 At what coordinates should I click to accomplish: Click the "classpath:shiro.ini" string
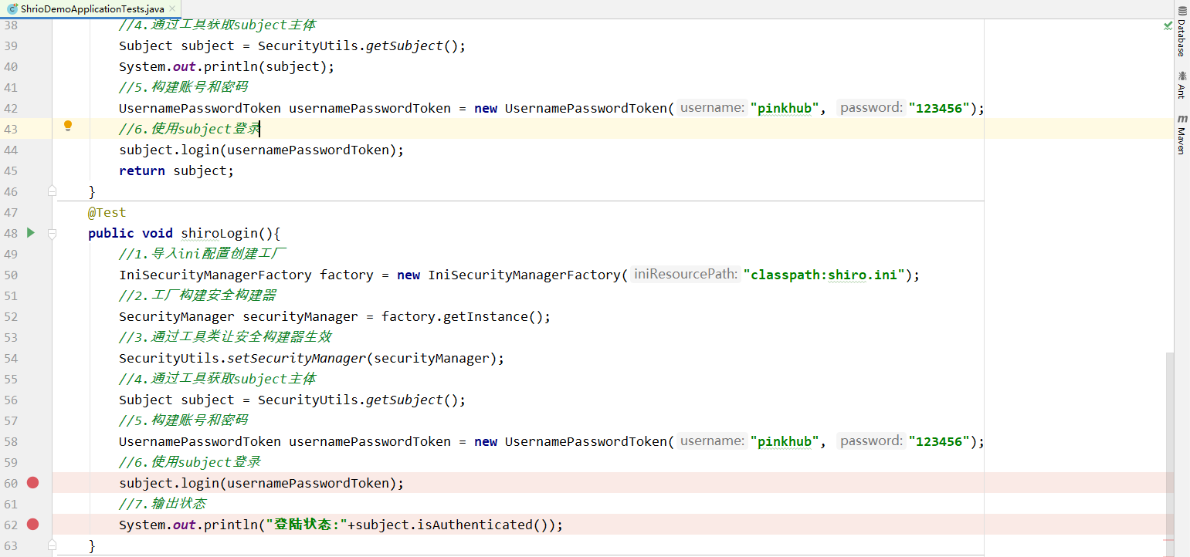tap(824, 275)
